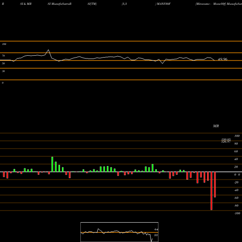Click the MANV30F ticker symbol in header
This screenshot has height=242, width=242.
point(163,4)
